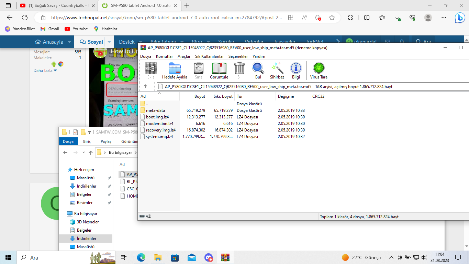
Task: Open Mail app from the taskbar
Action: 191,257
